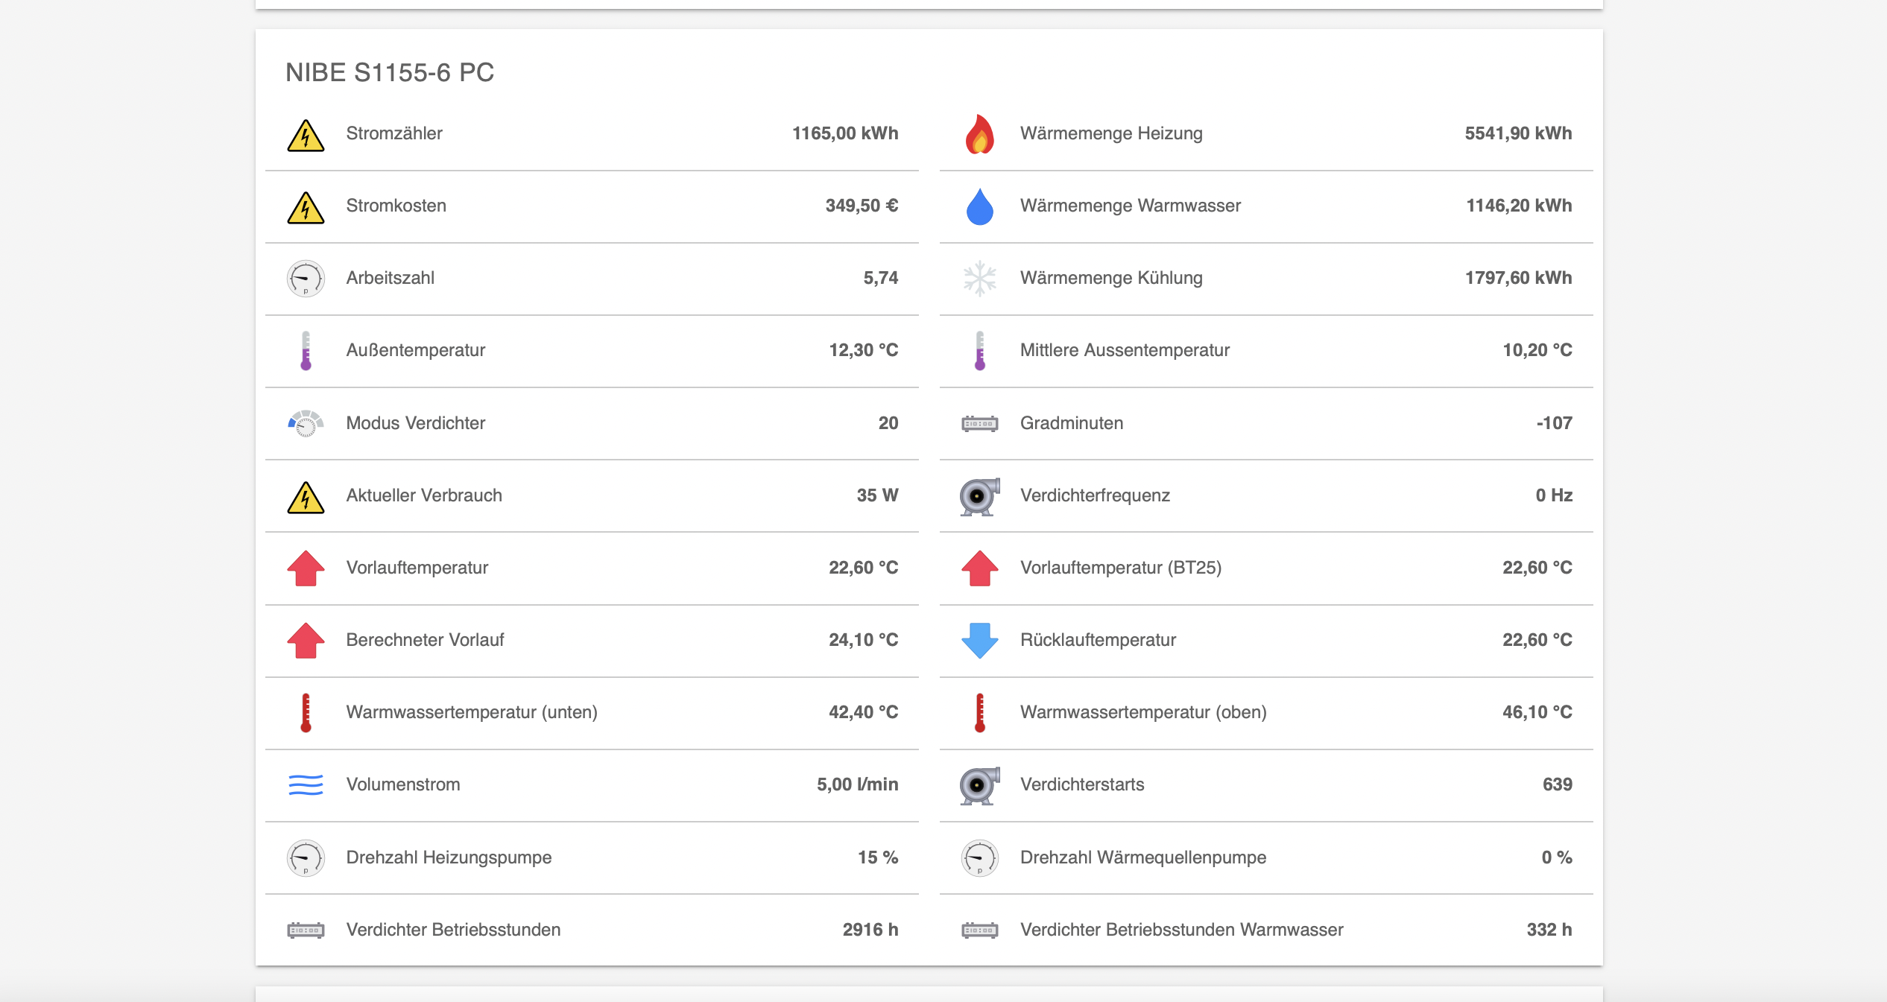Click the Stromzähler warning-bolt icon
Viewport: 1887px width, 1002px height.
(x=306, y=135)
